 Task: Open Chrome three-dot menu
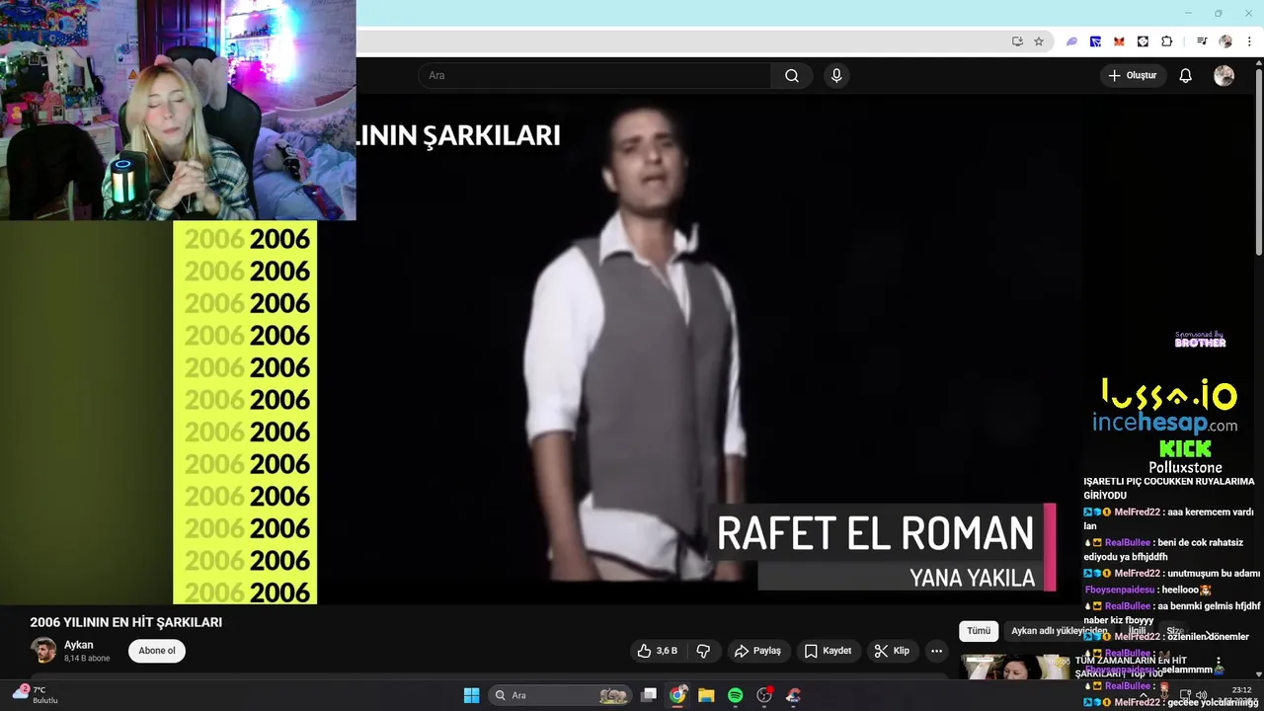coord(1249,41)
